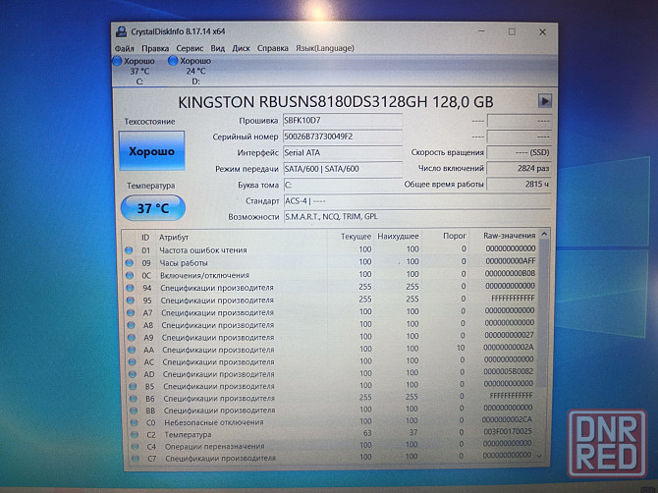The image size is (658, 493).
Task: Click the next disk arrow button
Action: 545,101
